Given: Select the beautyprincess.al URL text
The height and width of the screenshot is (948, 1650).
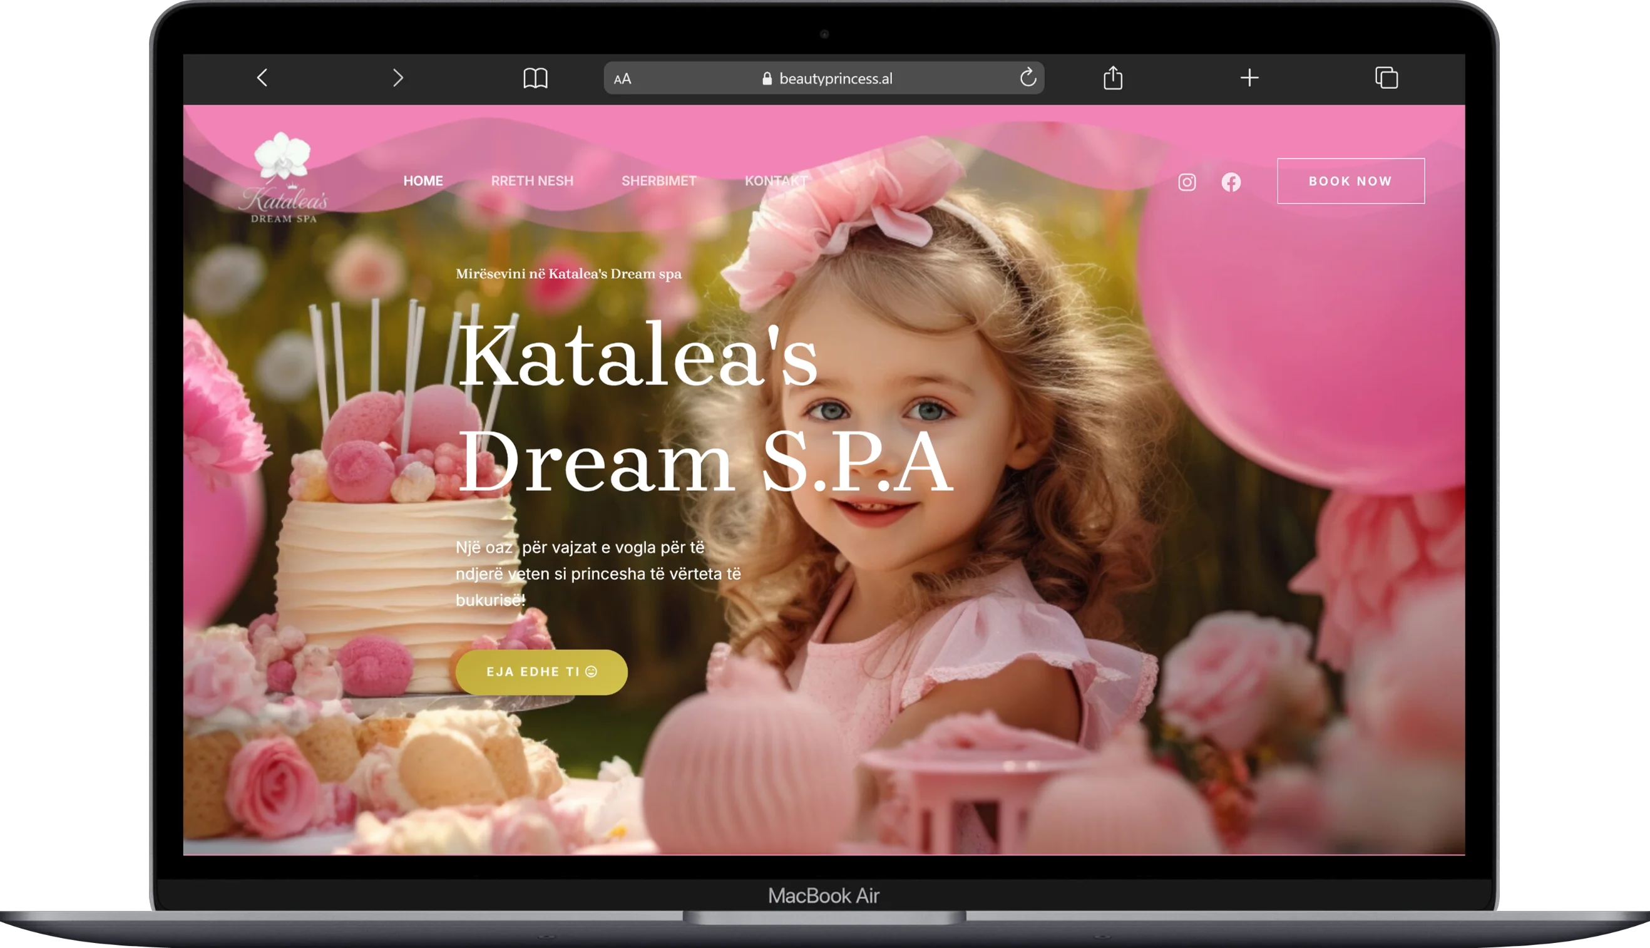Looking at the screenshot, I should tap(836, 79).
